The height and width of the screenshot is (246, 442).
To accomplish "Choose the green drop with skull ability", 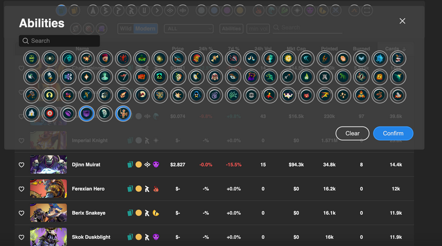I will pyautogui.click(x=306, y=77).
